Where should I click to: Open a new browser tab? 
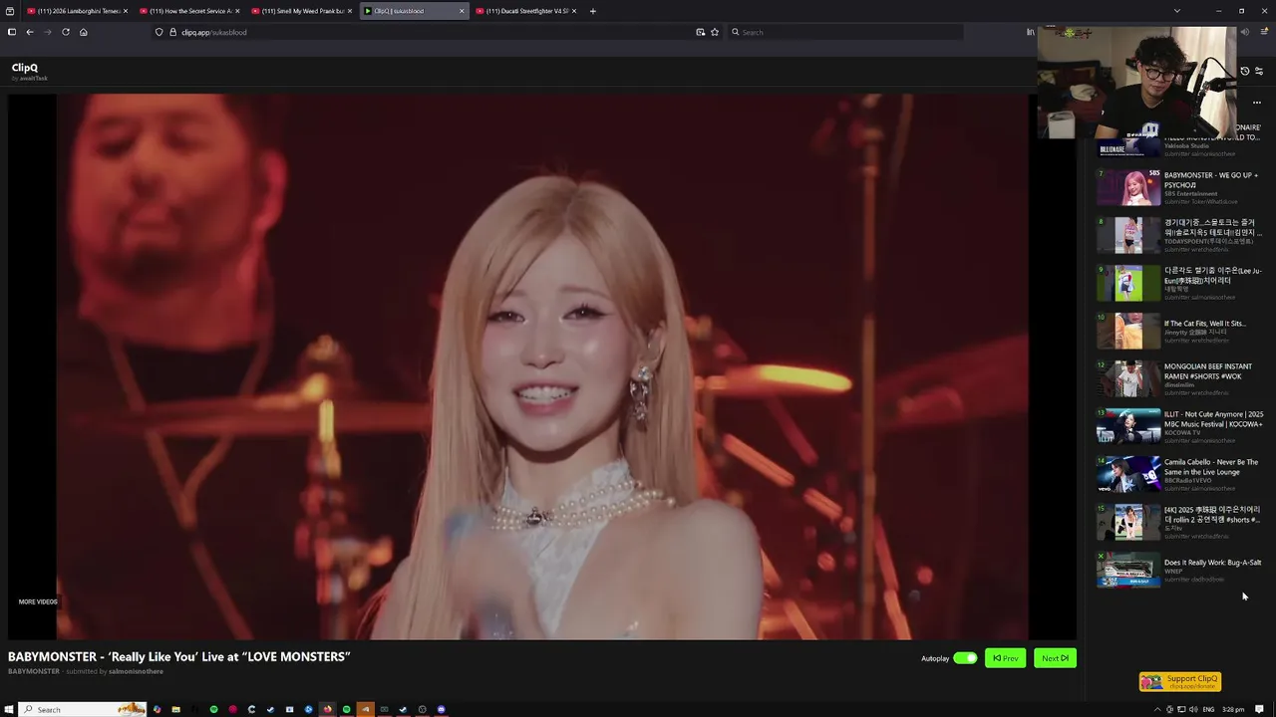coord(592,11)
